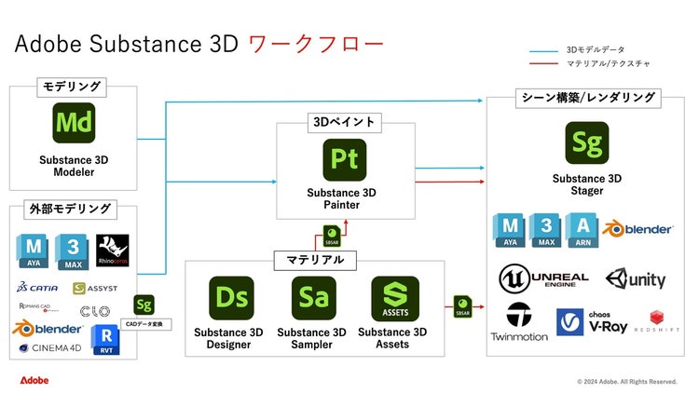This screenshot has height=393, width=699.
Task: Click the "3Dモデルデータ" legend text
Action: (x=596, y=49)
